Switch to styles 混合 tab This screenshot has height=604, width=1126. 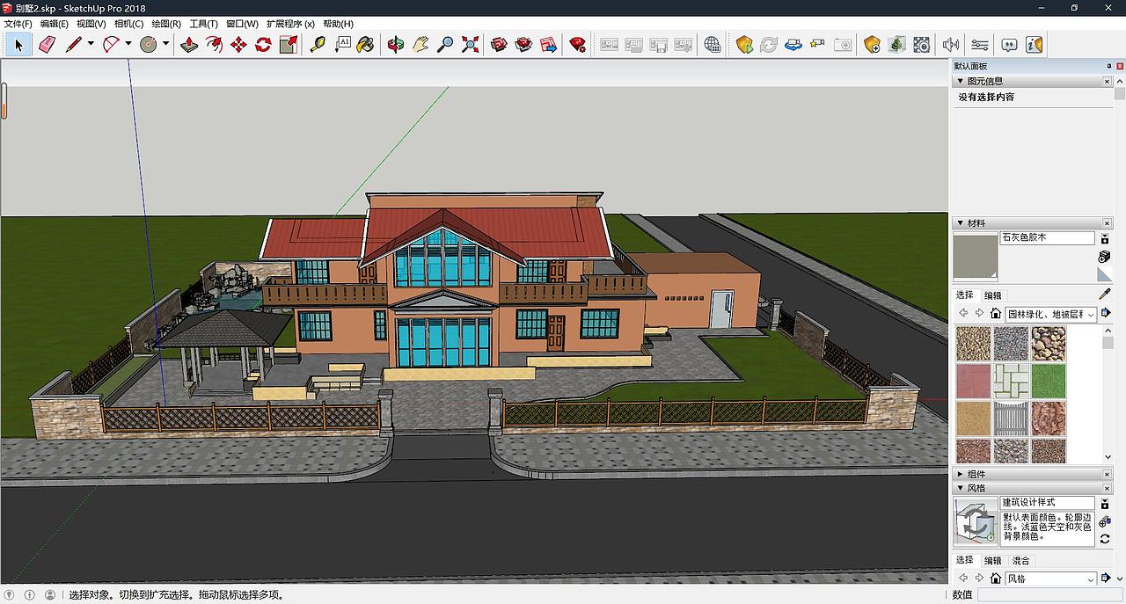coord(1020,560)
